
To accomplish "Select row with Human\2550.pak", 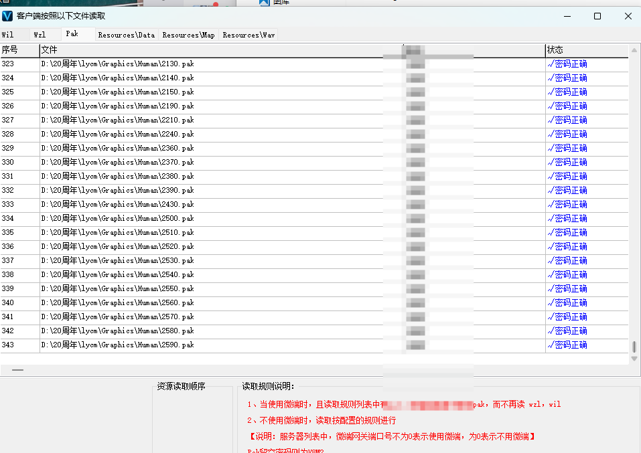I will tap(314, 289).
